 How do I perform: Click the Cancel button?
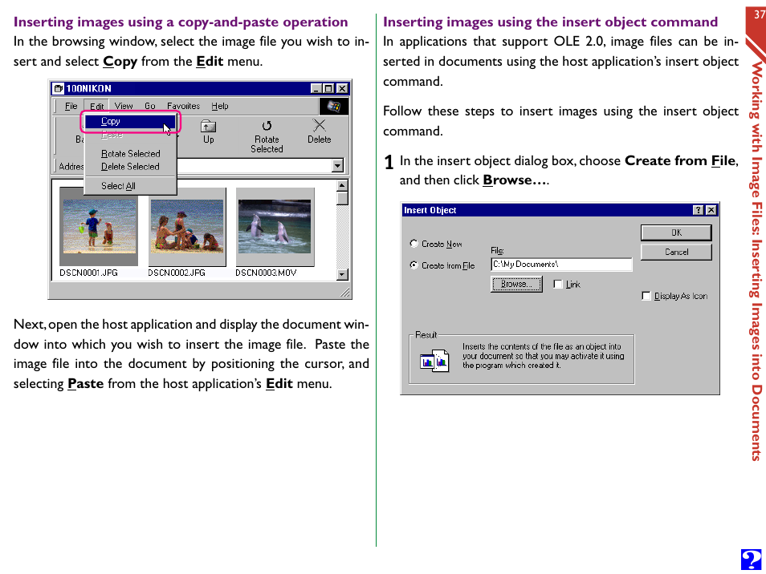click(x=676, y=253)
